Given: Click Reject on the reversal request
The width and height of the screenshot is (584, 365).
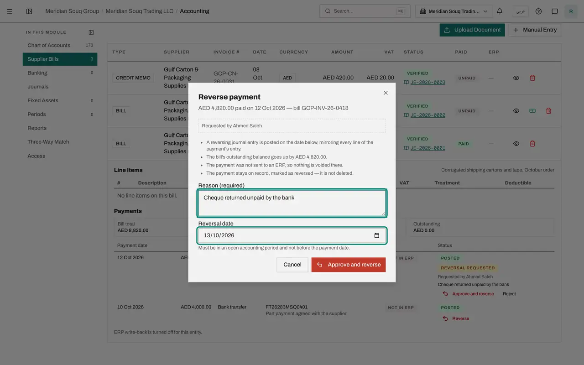Looking at the screenshot, I should tap(509, 294).
